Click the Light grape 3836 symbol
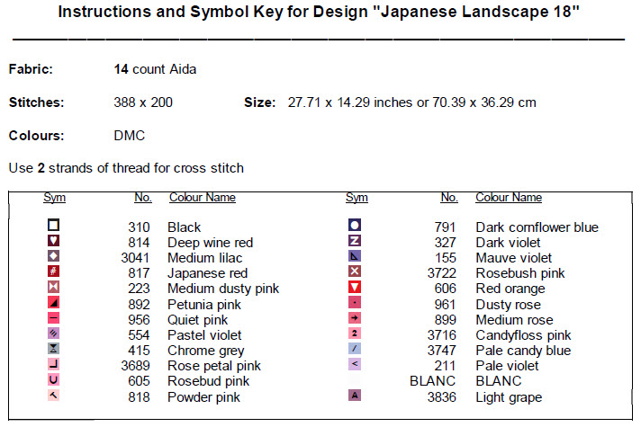 click(x=355, y=396)
